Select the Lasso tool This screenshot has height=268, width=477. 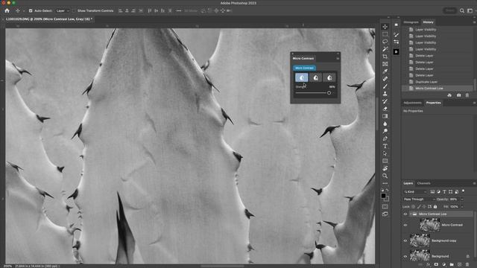point(385,42)
